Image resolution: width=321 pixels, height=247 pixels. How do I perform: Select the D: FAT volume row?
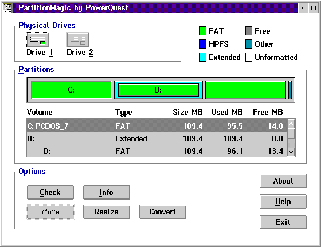(157, 151)
